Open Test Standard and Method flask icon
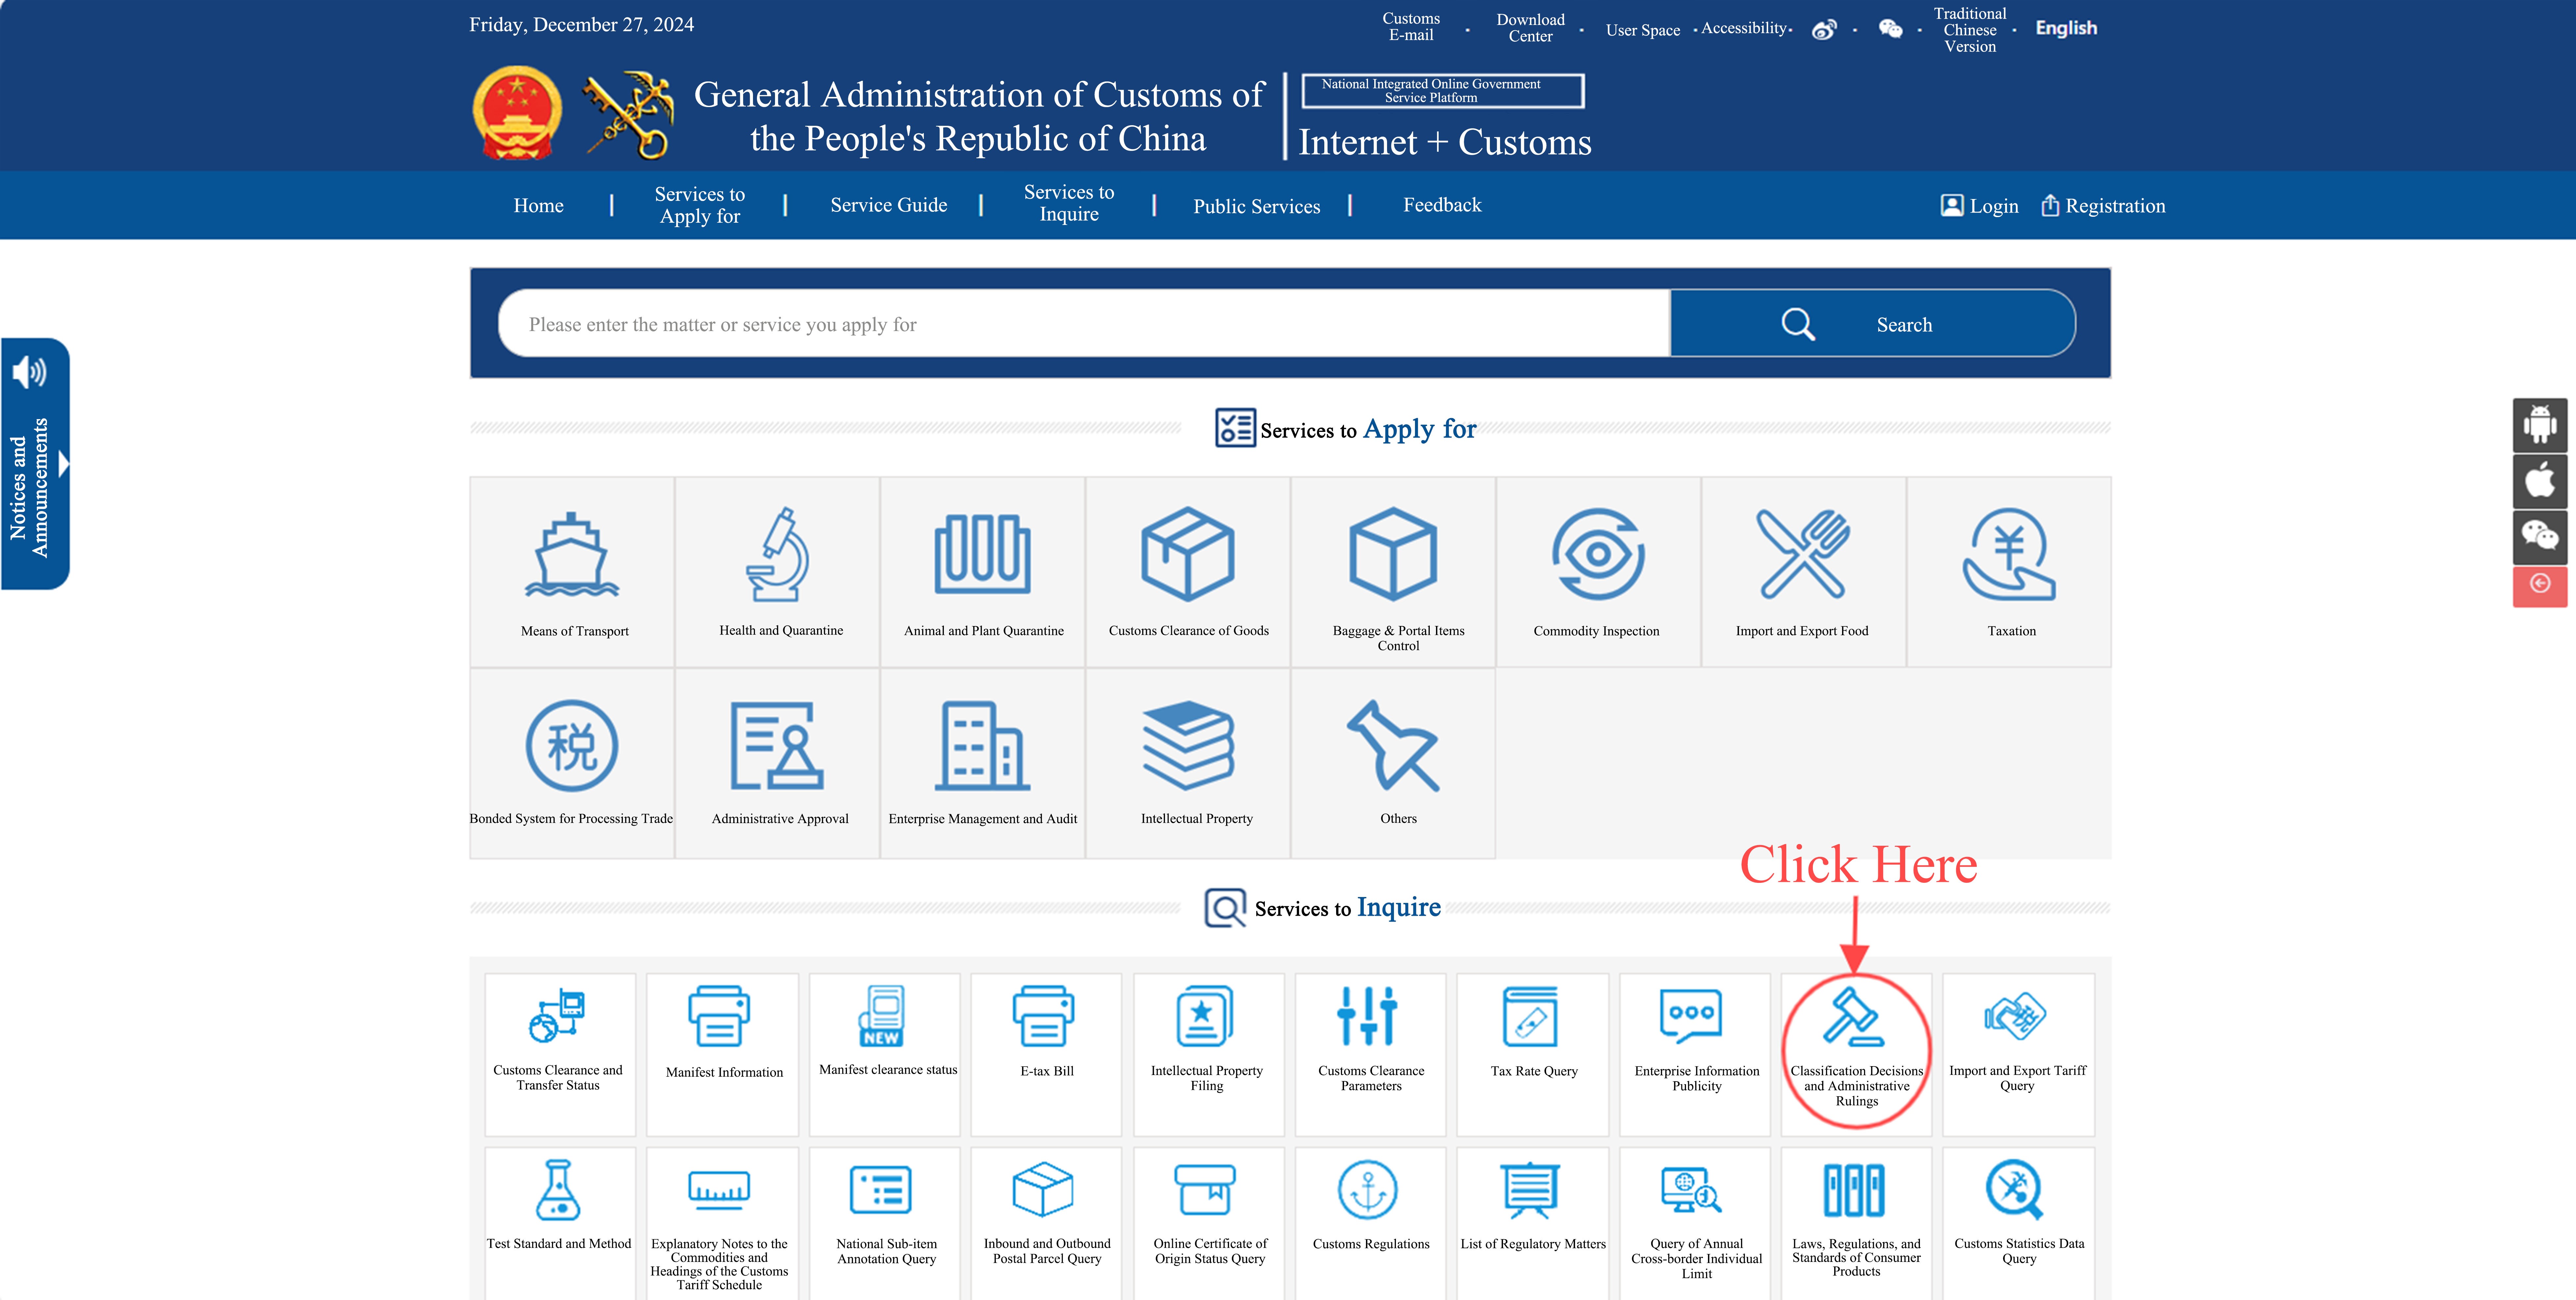Viewport: 2576px width, 1300px height. tap(558, 1190)
